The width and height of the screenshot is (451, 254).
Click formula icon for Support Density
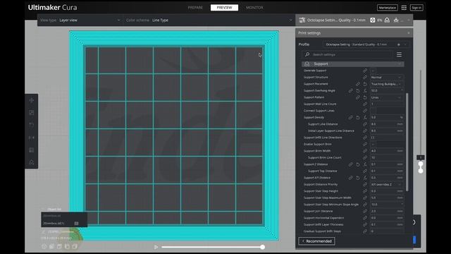coord(365,118)
